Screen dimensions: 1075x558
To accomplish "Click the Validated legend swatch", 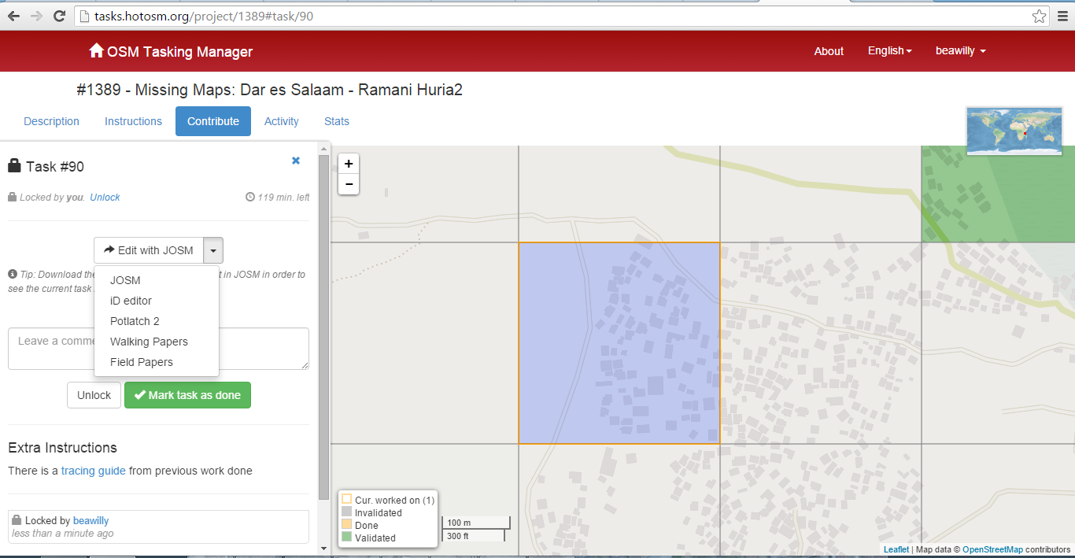I will pos(346,538).
